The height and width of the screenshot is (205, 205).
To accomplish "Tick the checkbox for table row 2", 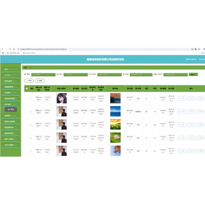I will [x=27, y=112].
